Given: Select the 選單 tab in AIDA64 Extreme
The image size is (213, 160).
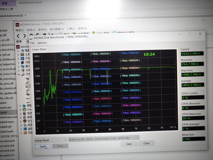Looking at the screenshot, I should click(x=19, y=41).
